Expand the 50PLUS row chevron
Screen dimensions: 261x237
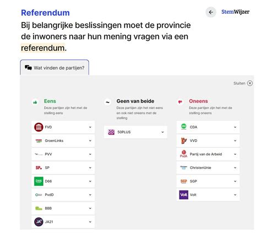coord(162,132)
